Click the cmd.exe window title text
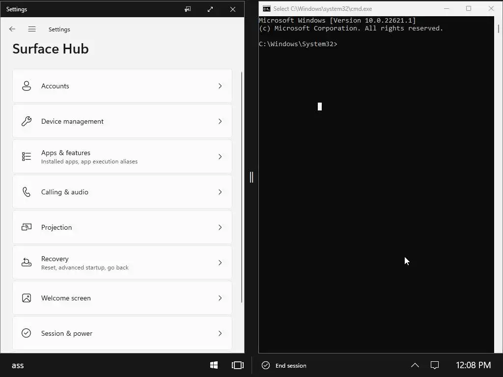Viewport: 503px width, 377px height. click(323, 9)
